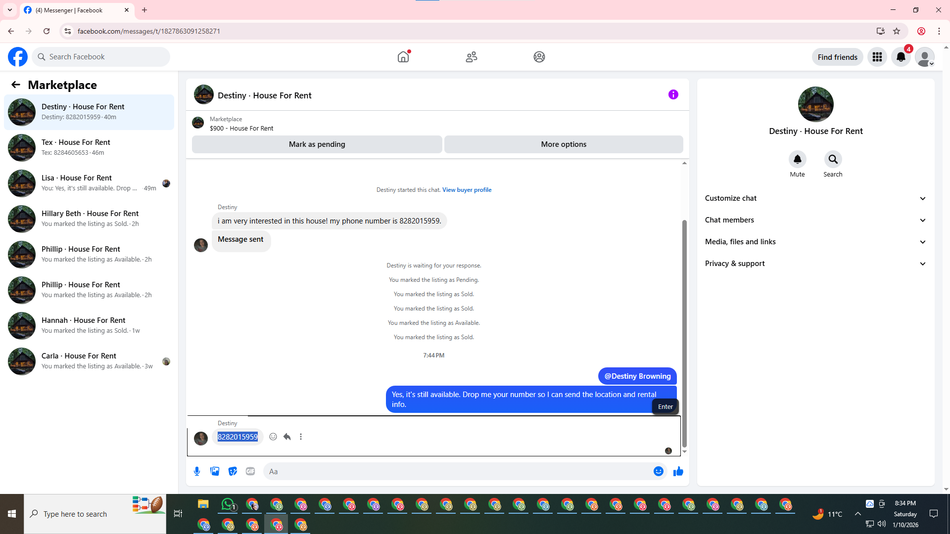Viewport: 950px width, 534px height.
Task: Open Tex House For Rent conversation
Action: (89, 147)
